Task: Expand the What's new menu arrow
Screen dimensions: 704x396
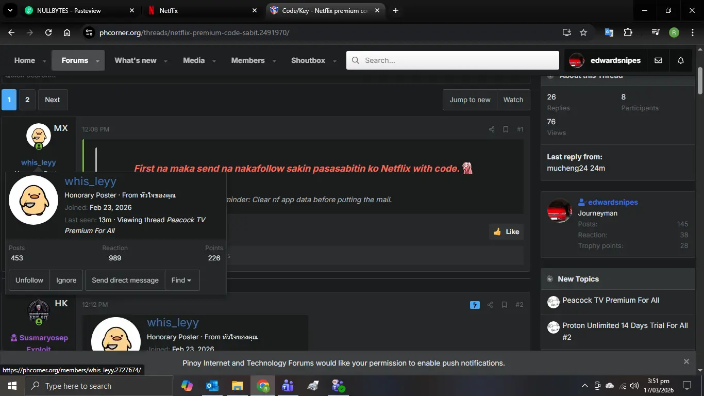Action: (x=165, y=61)
